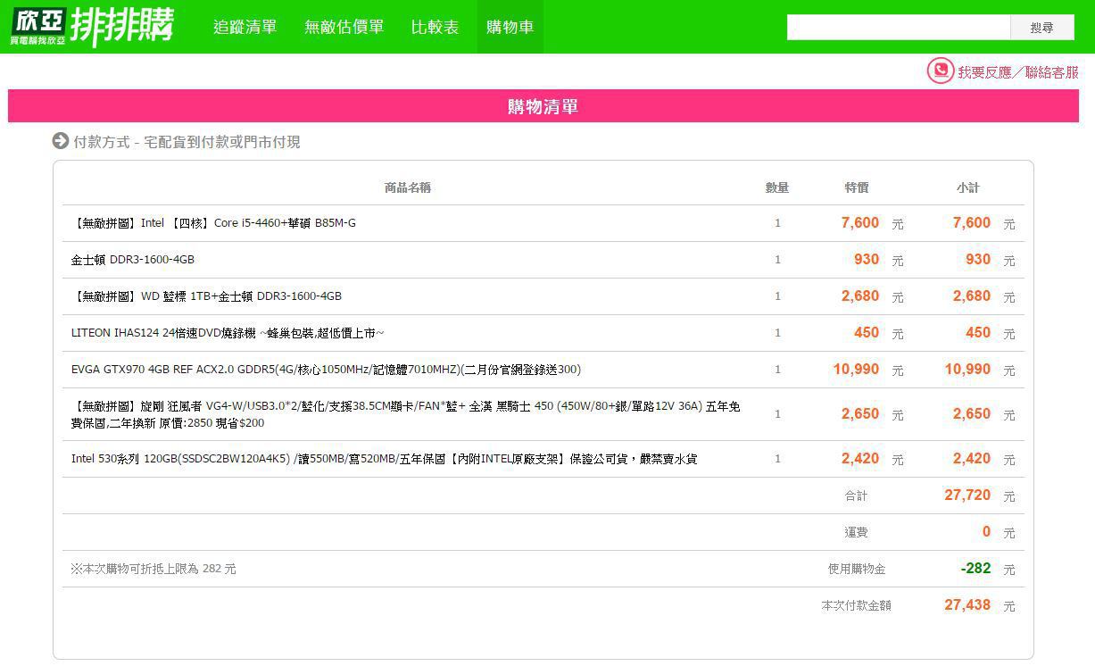Click the quantity 1 in EVGA GTX970 row

(777, 370)
